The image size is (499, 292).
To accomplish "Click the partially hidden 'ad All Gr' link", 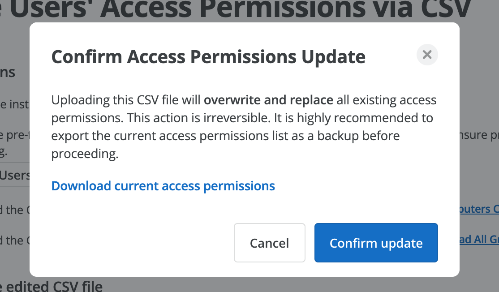I will [479, 239].
